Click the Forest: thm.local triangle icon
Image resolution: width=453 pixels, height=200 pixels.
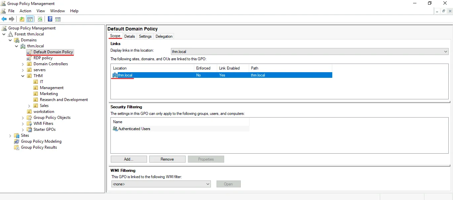(10, 34)
